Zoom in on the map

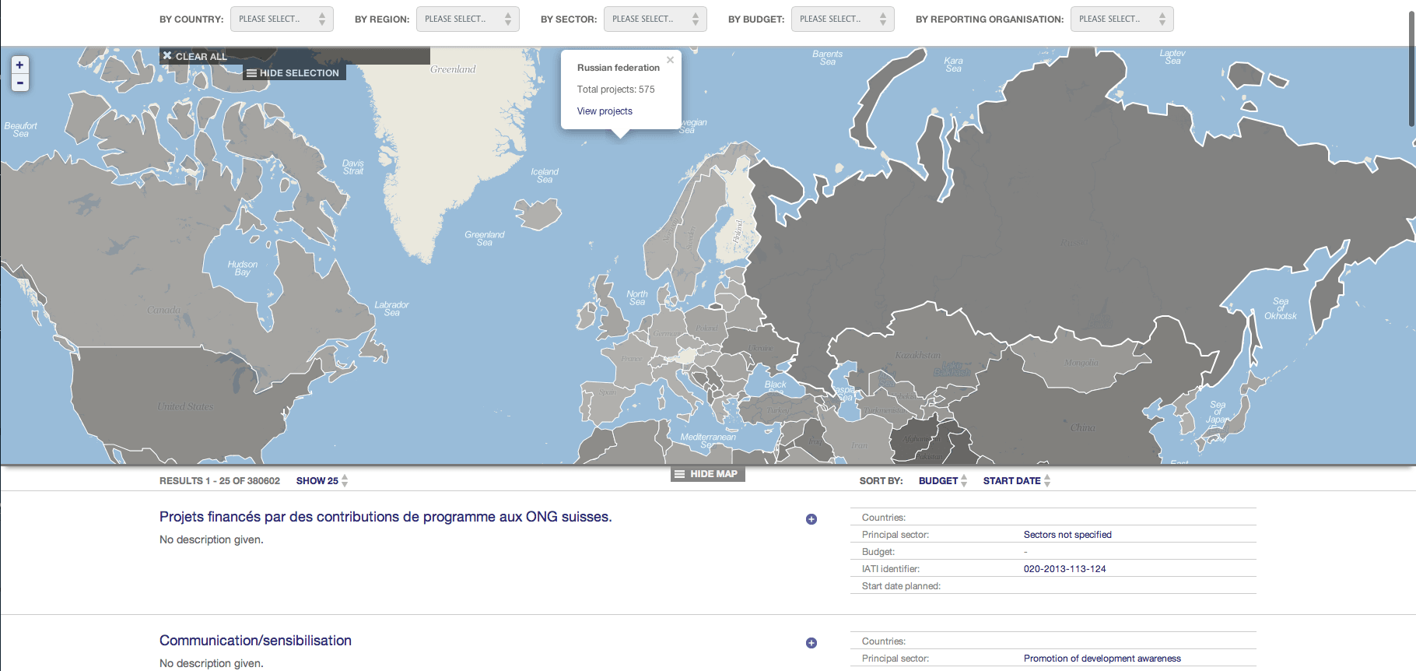pos(19,65)
